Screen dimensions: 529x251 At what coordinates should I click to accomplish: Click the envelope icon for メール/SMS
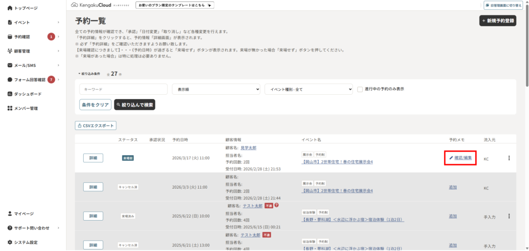pos(10,65)
